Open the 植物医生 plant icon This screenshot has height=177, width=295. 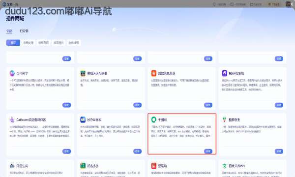(x=225, y=119)
